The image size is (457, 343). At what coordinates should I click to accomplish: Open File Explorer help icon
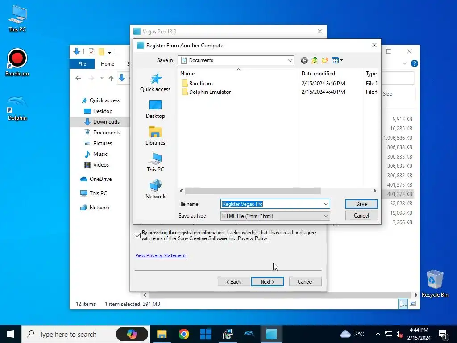tap(414, 63)
